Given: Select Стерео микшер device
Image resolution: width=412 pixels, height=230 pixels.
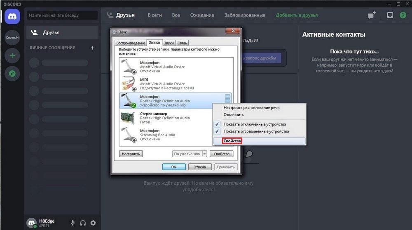Looking at the screenshot, I should [x=176, y=118].
